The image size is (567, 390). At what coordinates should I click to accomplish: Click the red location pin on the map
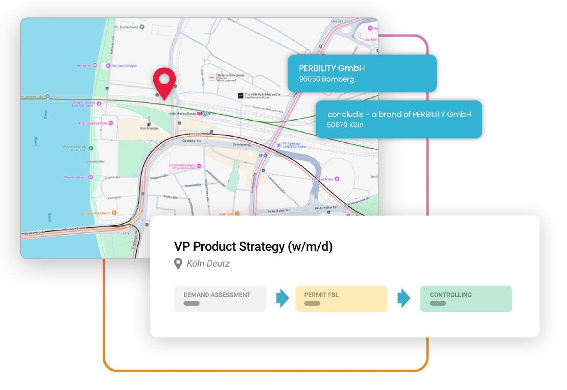[x=164, y=83]
